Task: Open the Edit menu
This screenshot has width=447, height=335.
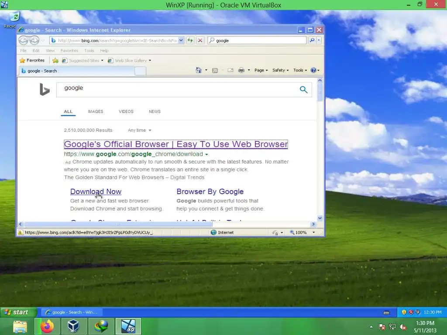Action: pyautogui.click(x=36, y=51)
